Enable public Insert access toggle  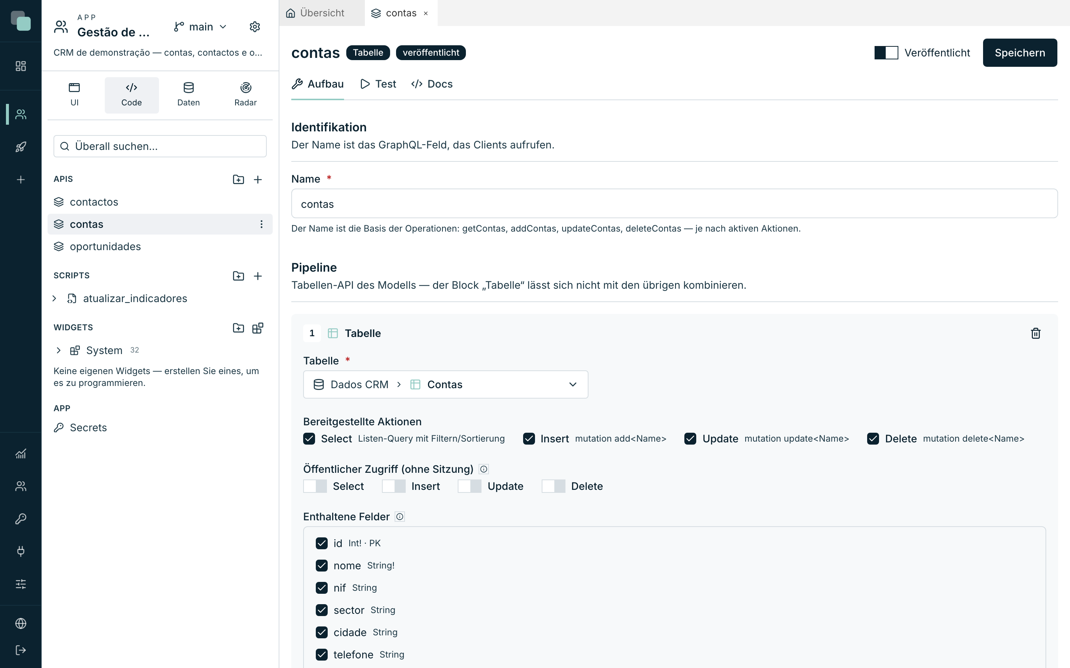click(393, 486)
